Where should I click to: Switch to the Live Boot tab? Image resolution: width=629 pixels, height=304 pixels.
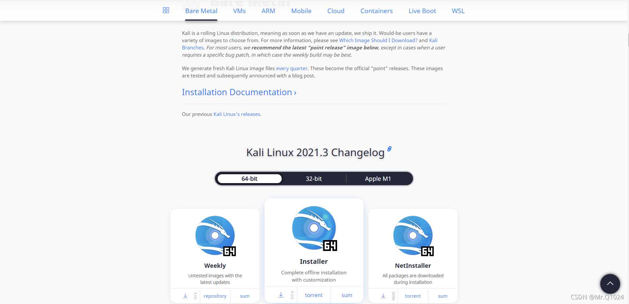pos(422,11)
